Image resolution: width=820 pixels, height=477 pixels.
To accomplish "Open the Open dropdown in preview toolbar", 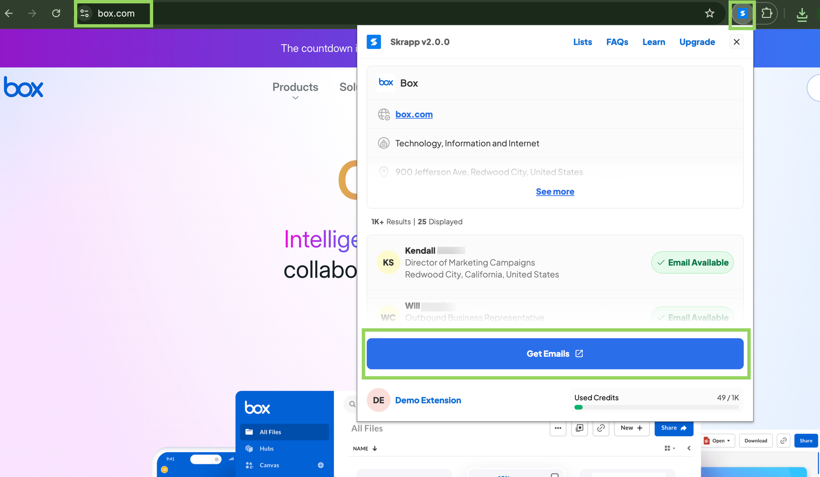I will click(717, 440).
